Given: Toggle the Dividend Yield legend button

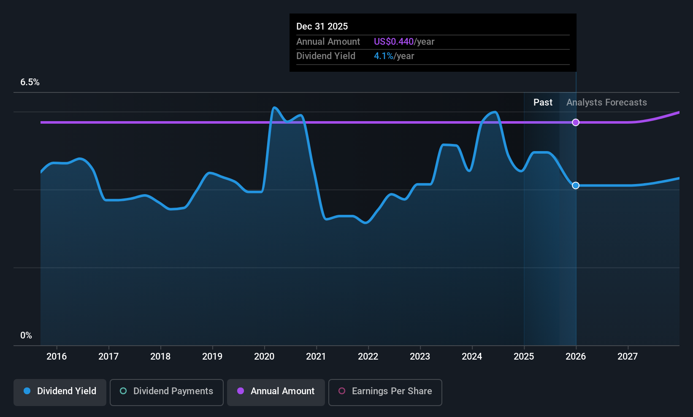Looking at the screenshot, I should coord(60,392).
